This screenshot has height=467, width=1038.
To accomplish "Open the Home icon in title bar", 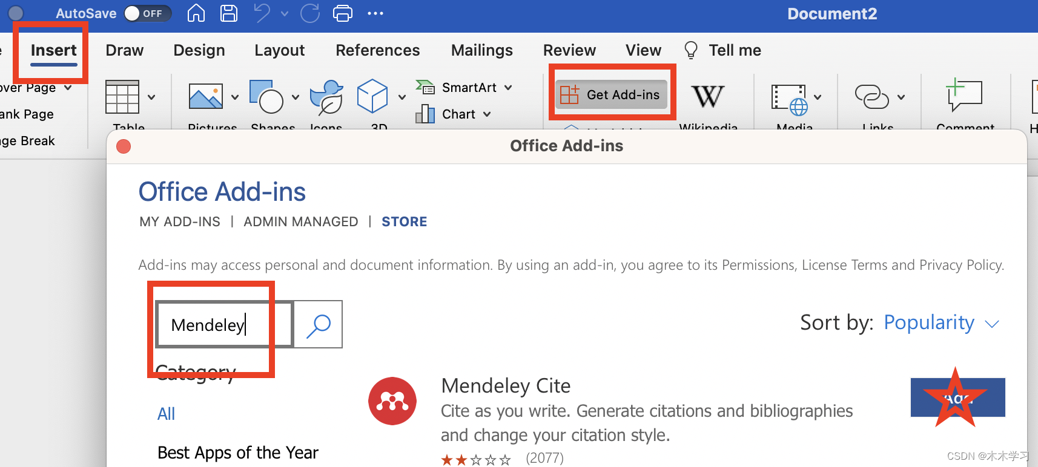I will [196, 13].
